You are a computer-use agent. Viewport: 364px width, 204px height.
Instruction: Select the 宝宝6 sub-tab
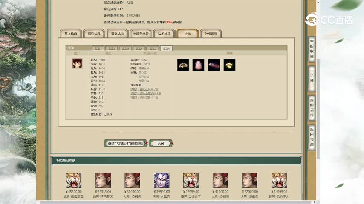coord(167,48)
